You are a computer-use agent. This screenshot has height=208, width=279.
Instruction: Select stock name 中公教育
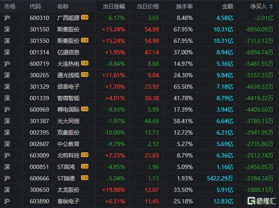click(x=68, y=144)
